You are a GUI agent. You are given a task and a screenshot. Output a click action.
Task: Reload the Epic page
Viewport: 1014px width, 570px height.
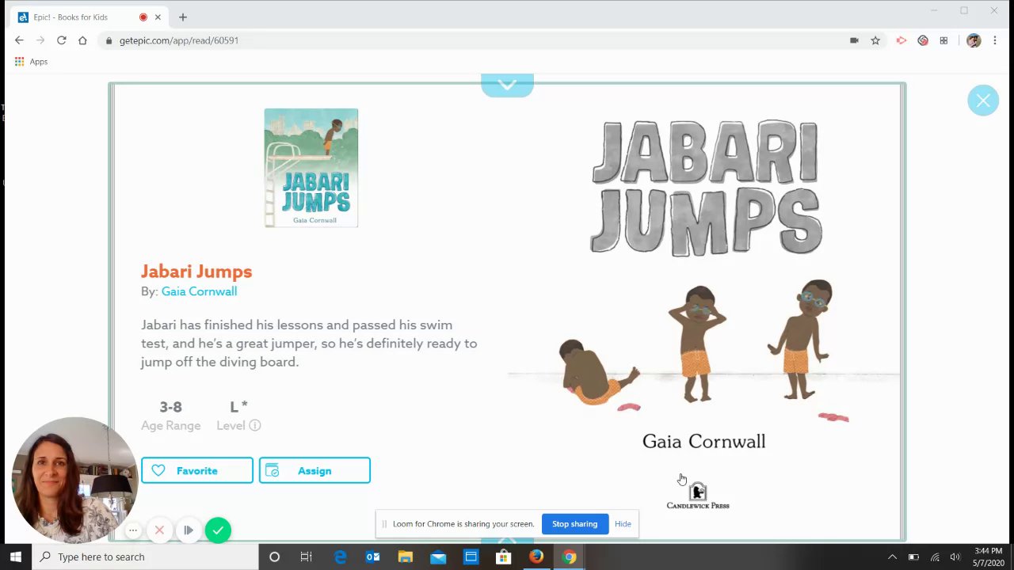(61, 40)
